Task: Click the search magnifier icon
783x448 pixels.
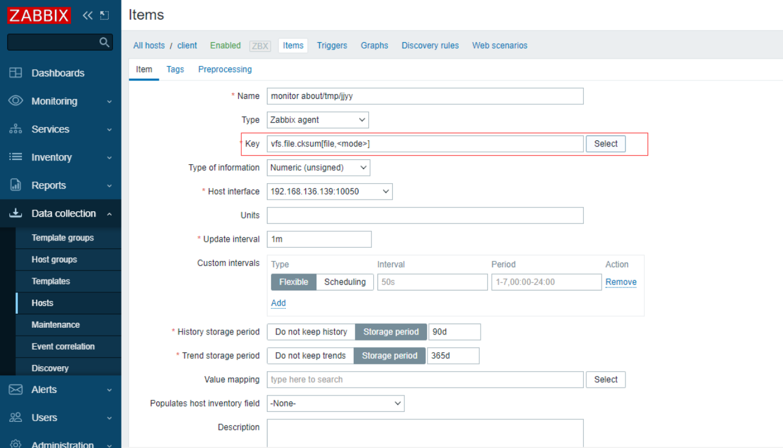Action: pyautogui.click(x=104, y=42)
